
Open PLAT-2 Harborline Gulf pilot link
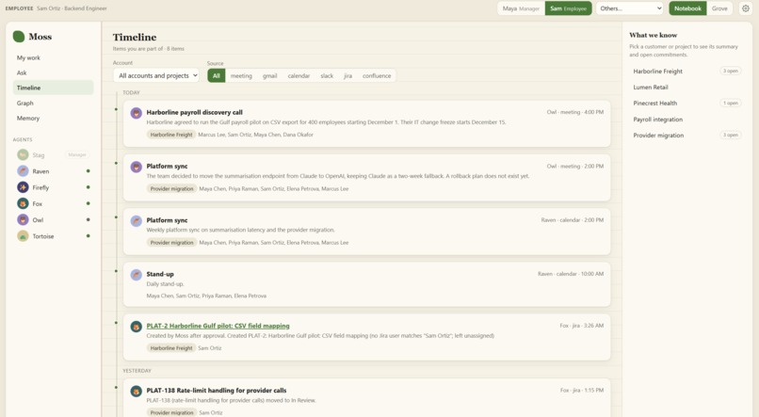pyautogui.click(x=218, y=326)
